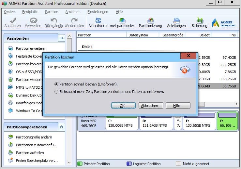Click the Wiederholen redo arrow icon
The width and height of the screenshot is (241, 169).
(x=75, y=20)
